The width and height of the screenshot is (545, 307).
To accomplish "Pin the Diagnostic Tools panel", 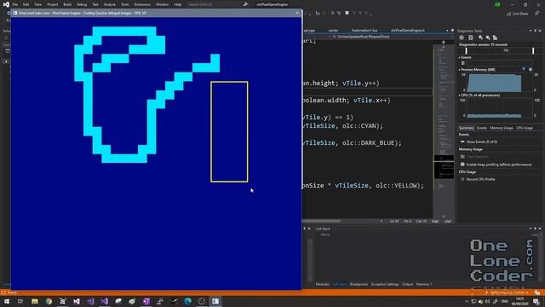I will [536, 31].
